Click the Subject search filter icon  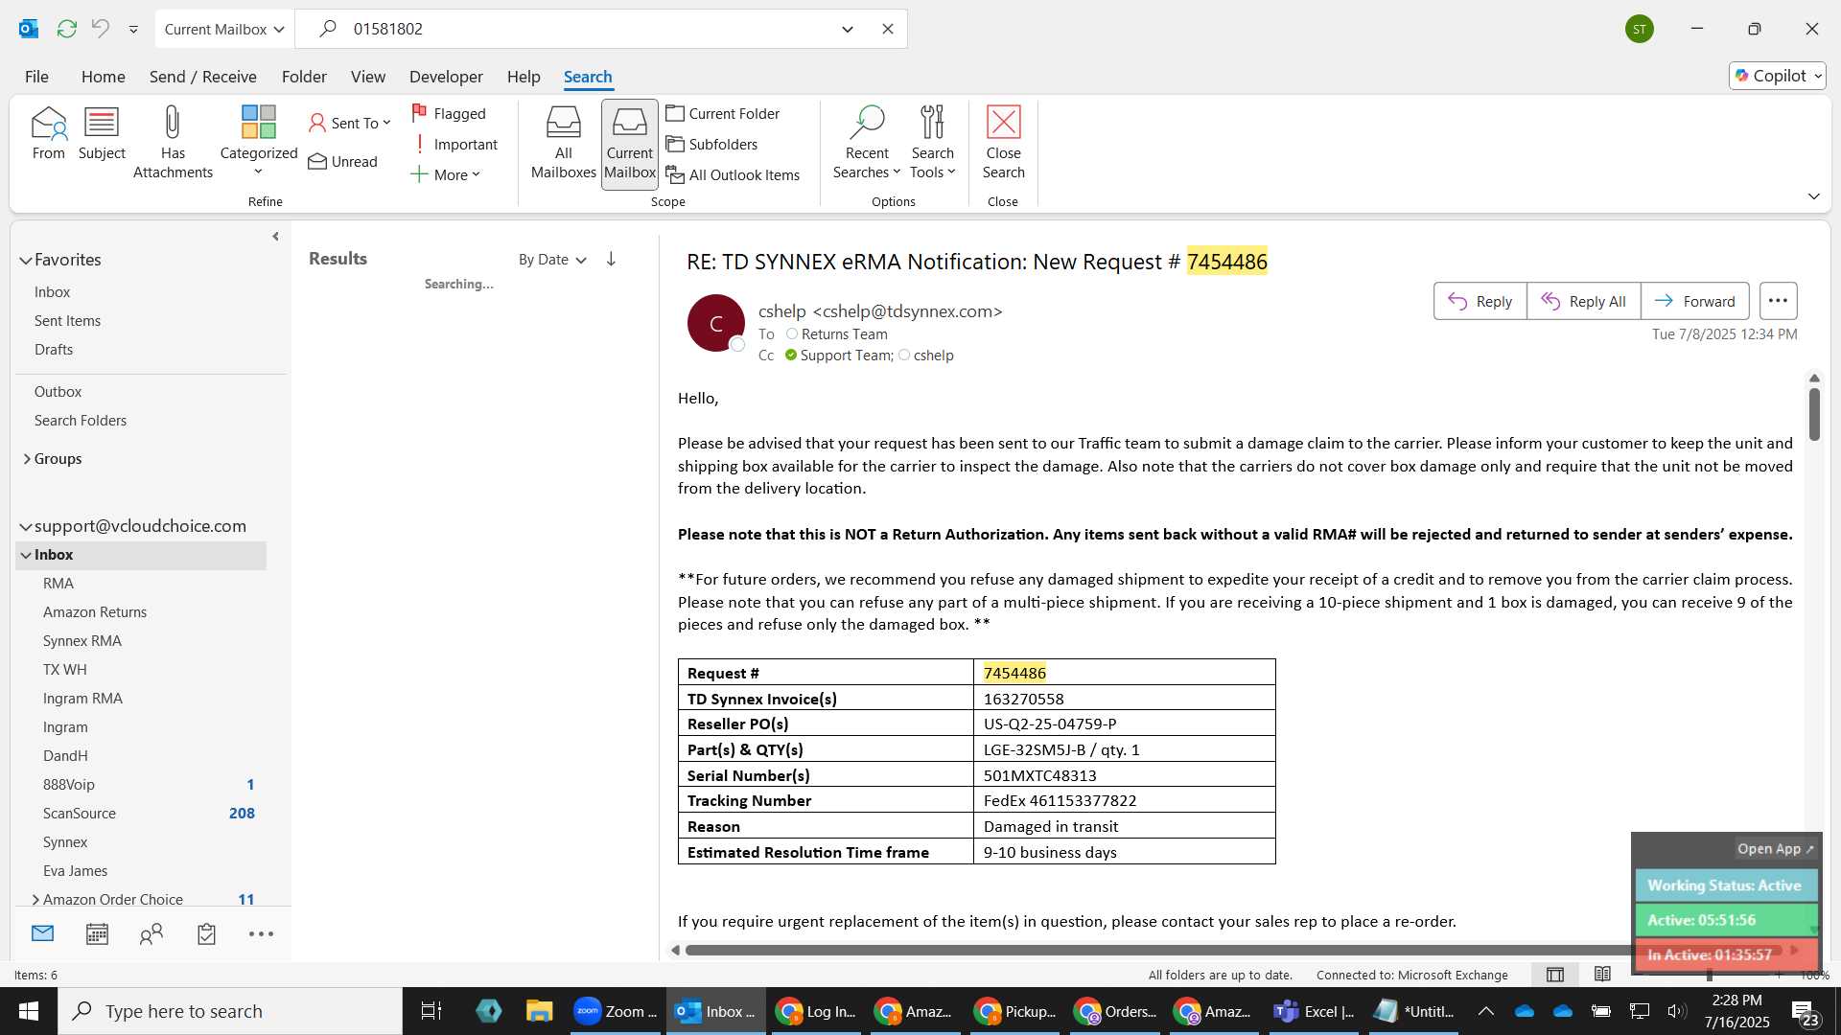click(x=102, y=134)
